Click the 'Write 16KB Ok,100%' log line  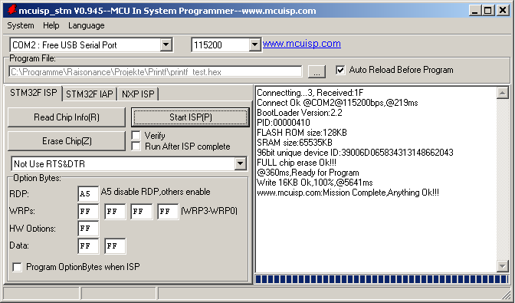tap(315, 183)
